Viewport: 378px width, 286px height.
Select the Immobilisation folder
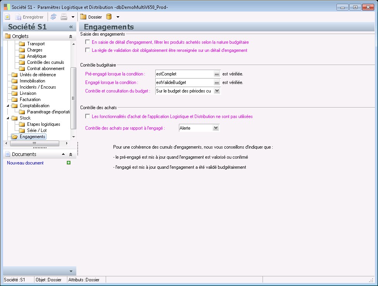[32, 81]
